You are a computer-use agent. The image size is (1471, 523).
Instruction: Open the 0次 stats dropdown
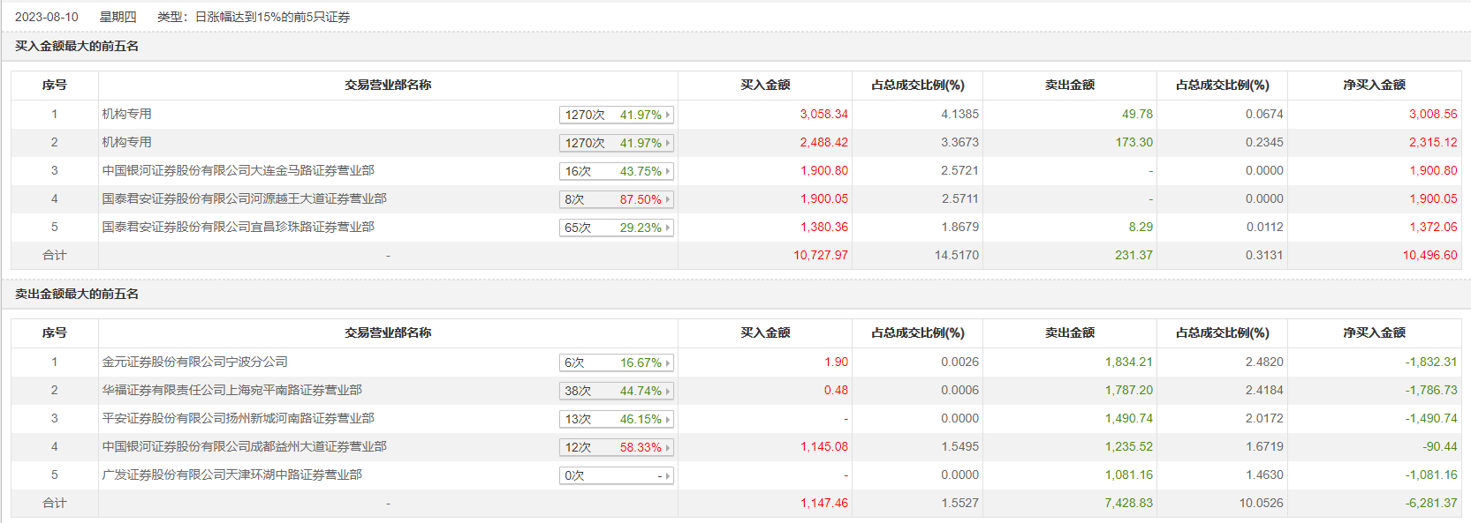(x=616, y=475)
